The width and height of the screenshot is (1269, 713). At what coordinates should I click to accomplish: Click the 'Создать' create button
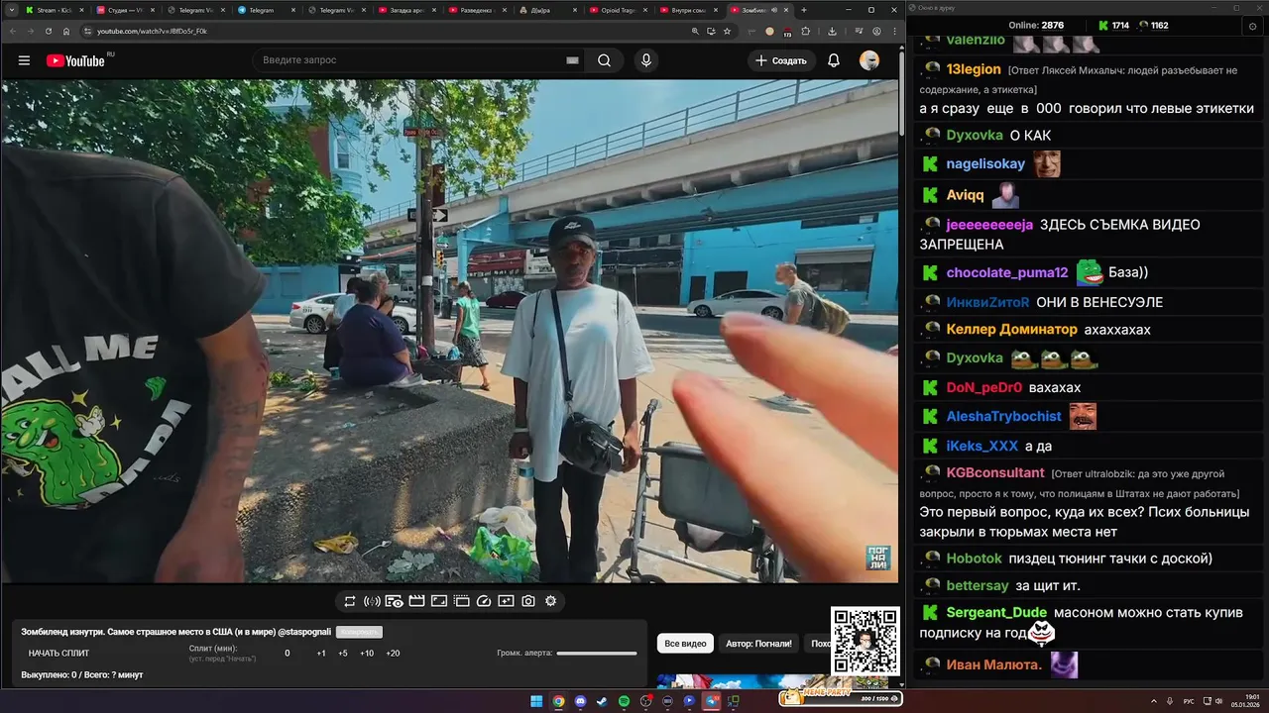point(781,60)
